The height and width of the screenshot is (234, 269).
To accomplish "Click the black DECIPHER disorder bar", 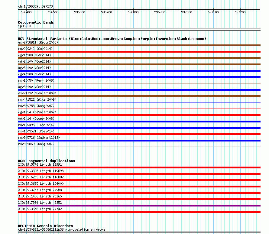I will [139, 232].
